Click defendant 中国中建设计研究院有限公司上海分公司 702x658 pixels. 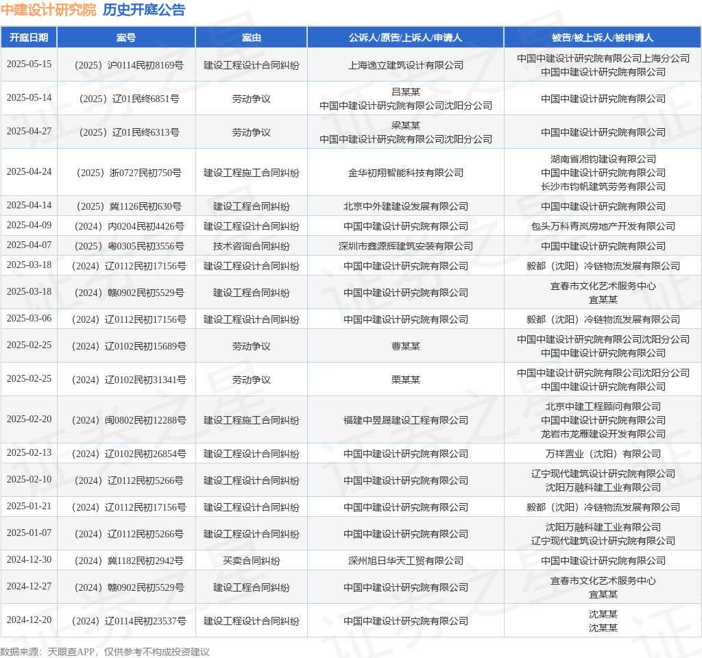[x=603, y=58]
